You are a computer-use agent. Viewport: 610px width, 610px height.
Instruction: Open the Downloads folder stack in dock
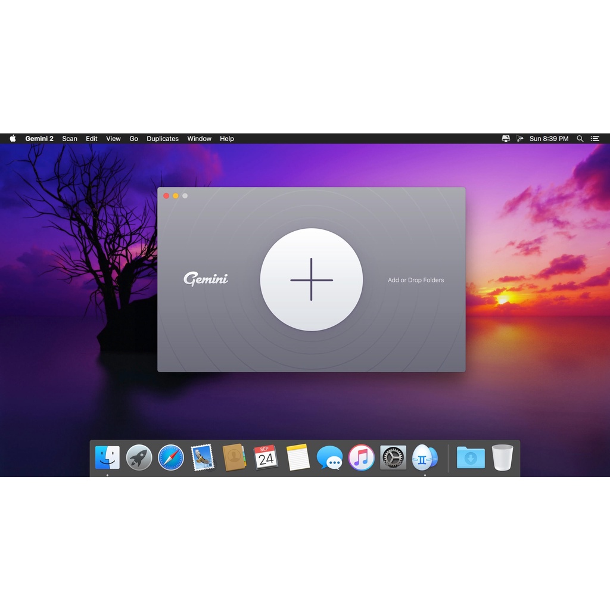[x=471, y=457]
